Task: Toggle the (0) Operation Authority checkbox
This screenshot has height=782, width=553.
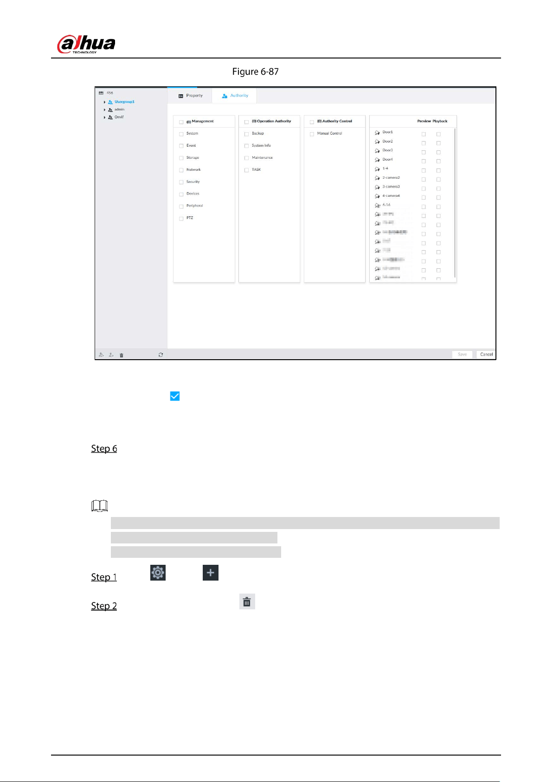Action: point(247,122)
